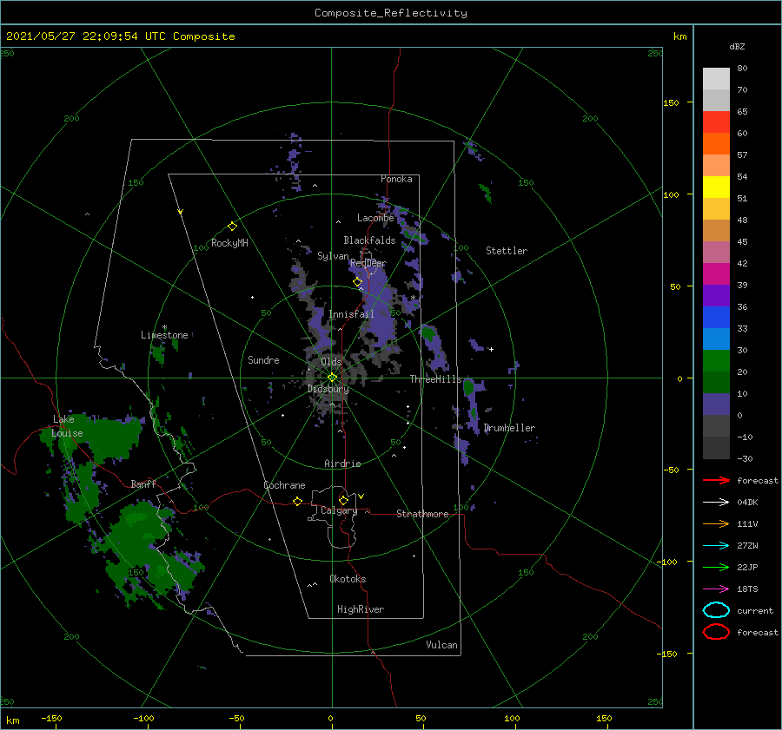782x730 pixels.
Task: Select the Lacombe city label
Action: point(375,218)
